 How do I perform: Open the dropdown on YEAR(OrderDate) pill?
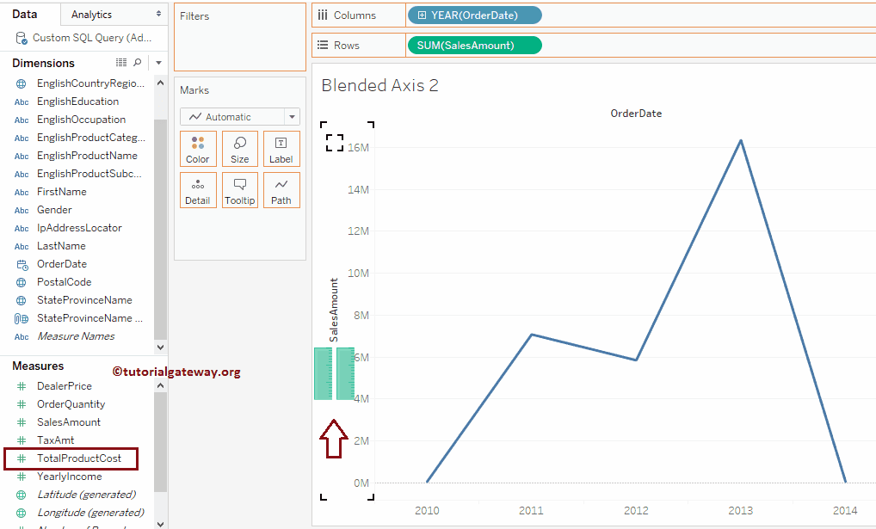click(534, 15)
